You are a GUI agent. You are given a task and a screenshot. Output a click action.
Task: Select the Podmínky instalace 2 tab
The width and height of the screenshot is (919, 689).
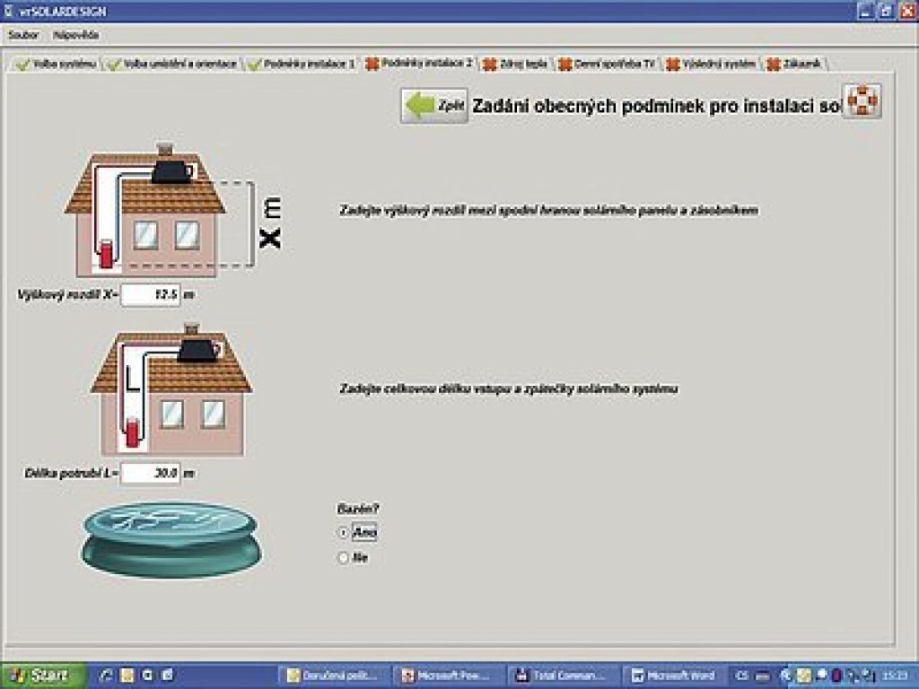point(420,64)
